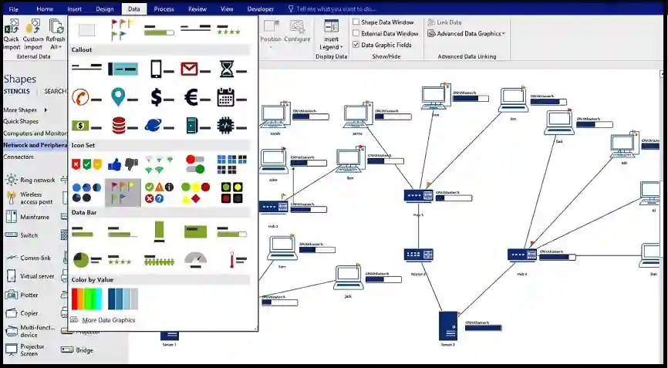Screen dimensions: 668x368
Task: Select the telephone handset callout graphic
Action: tap(86, 97)
